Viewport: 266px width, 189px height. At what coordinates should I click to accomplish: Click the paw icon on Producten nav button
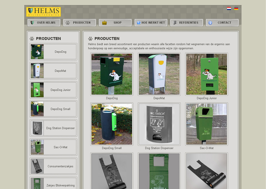pyautogui.click(x=68, y=23)
